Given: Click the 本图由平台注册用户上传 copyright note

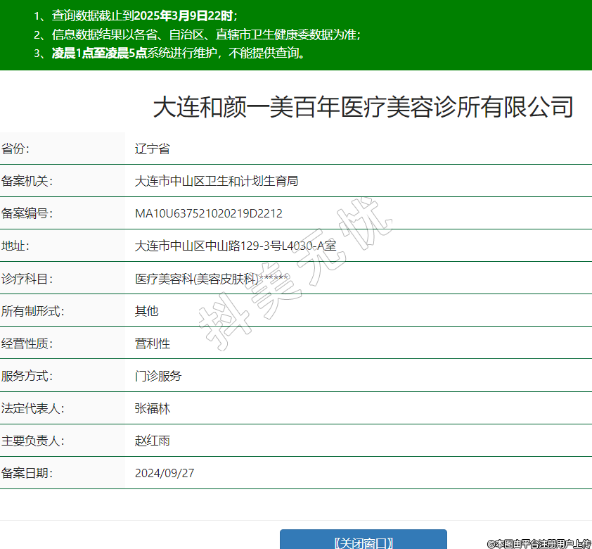Looking at the screenshot, I should tap(539, 543).
